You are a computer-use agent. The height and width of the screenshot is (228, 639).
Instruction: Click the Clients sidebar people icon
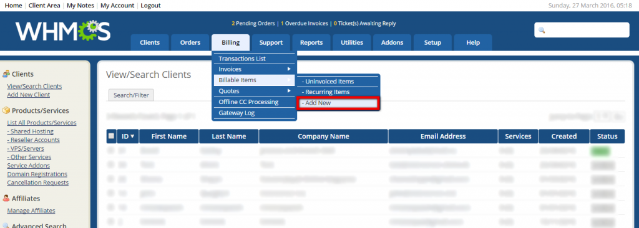point(6,74)
